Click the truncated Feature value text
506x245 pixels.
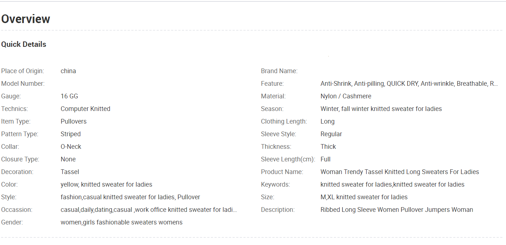pos(409,84)
